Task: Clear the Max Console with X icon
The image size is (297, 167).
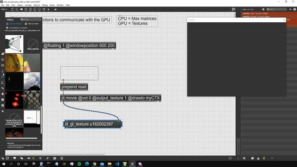Action: [x=244, y=158]
